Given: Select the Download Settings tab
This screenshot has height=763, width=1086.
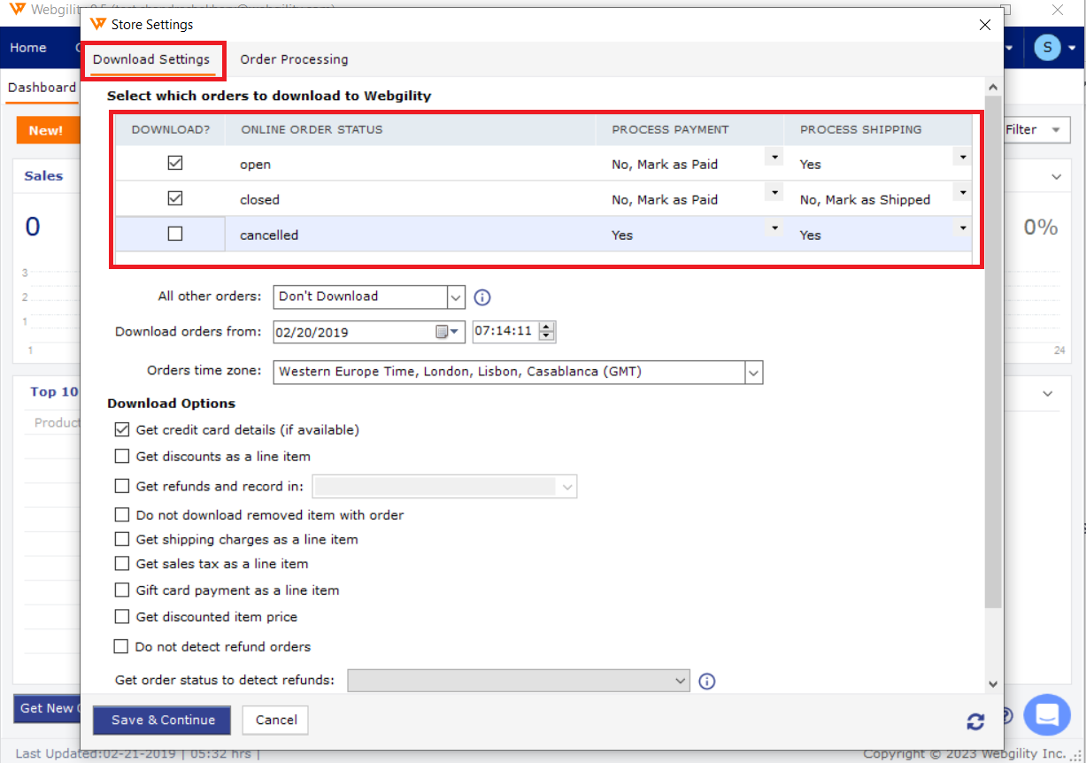Looking at the screenshot, I should point(151,59).
